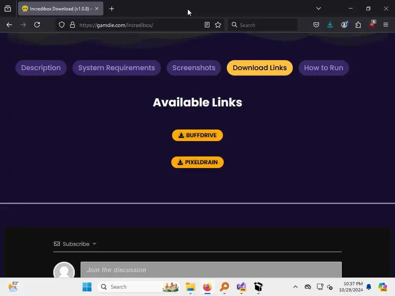Open the notifications bell icon
The width and height of the screenshot is (395, 296).
point(369,287)
